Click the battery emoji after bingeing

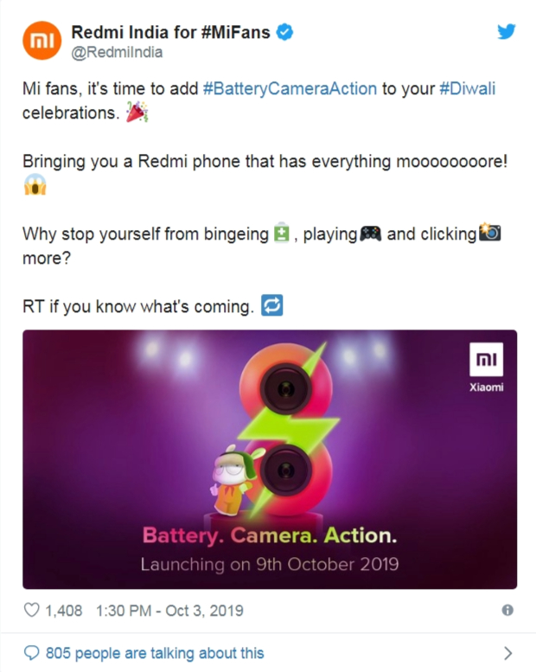(281, 233)
